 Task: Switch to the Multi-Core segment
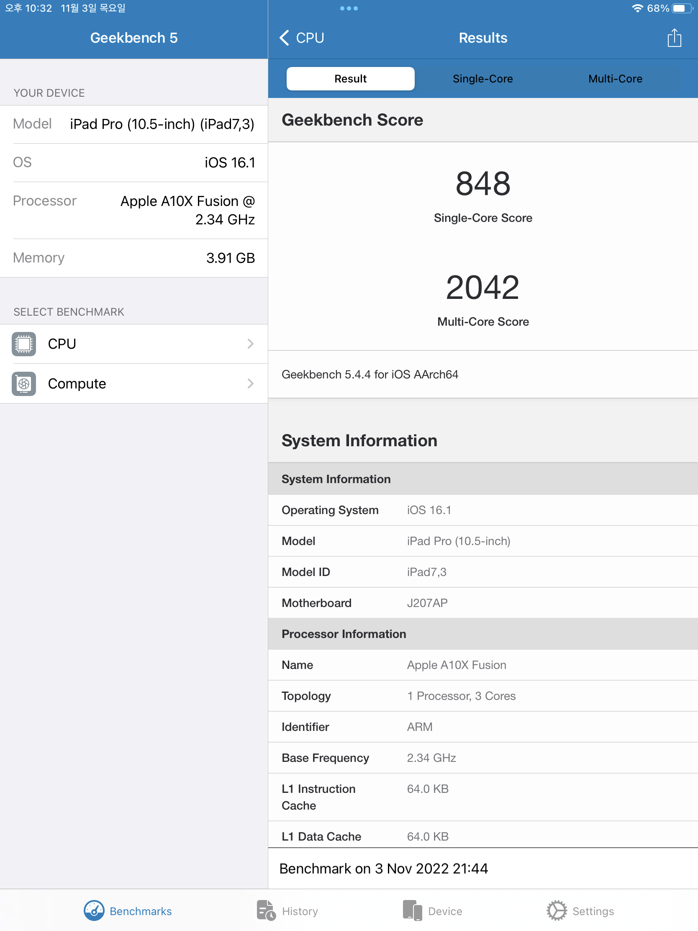tap(615, 79)
